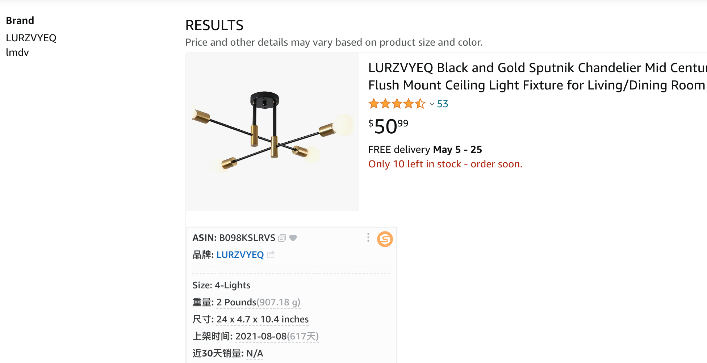Click the 24 x 4.7 x 10.4 inches dimensions
This screenshot has width=707, height=363.
point(263,319)
